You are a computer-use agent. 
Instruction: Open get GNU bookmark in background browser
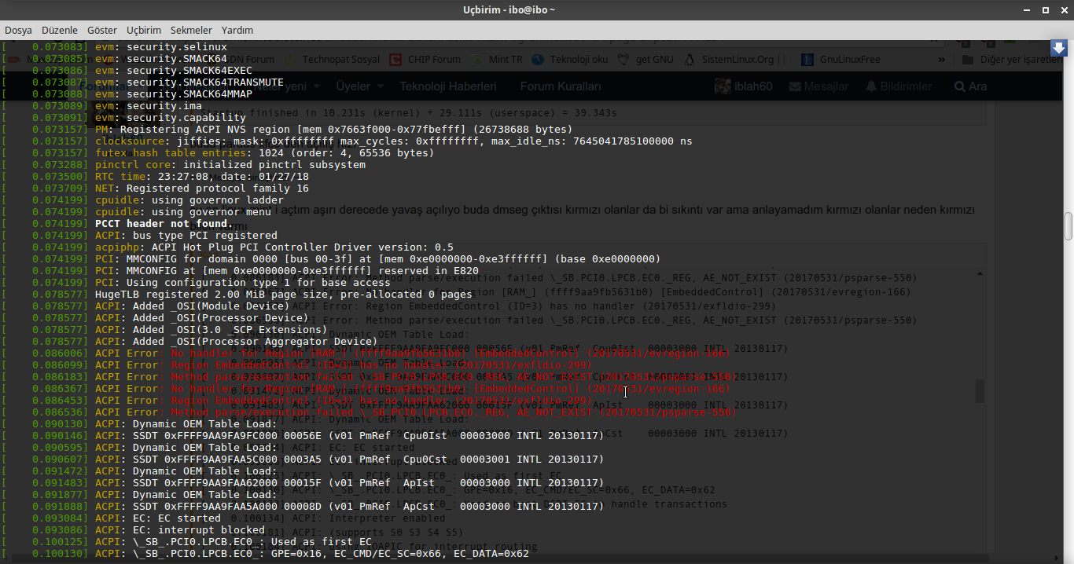646,59
